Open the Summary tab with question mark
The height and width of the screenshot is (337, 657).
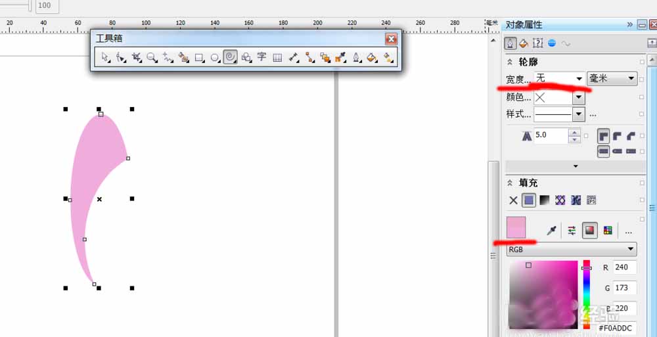pyautogui.click(x=538, y=43)
